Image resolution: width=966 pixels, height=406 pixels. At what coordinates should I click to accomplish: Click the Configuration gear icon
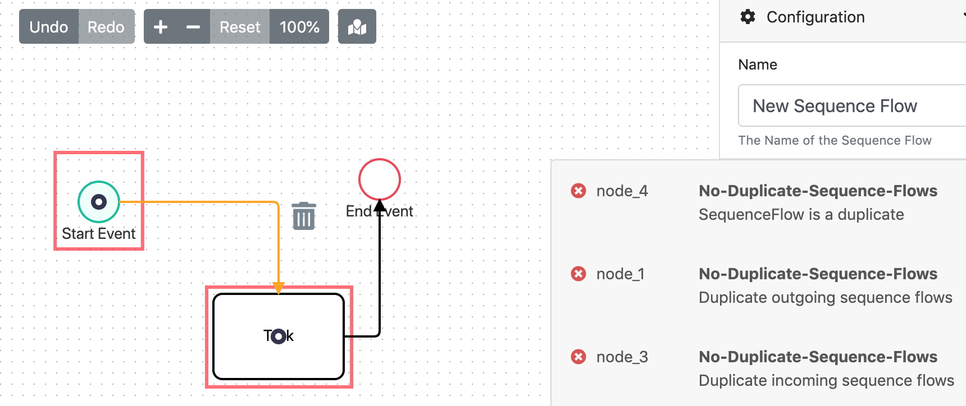[x=748, y=17]
